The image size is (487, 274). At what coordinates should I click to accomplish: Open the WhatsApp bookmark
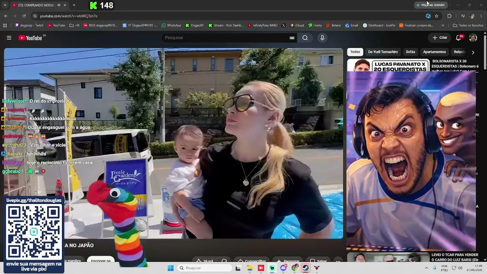pos(171,25)
